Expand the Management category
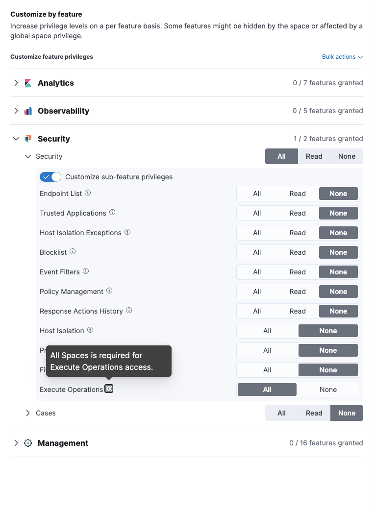 [x=16, y=443]
